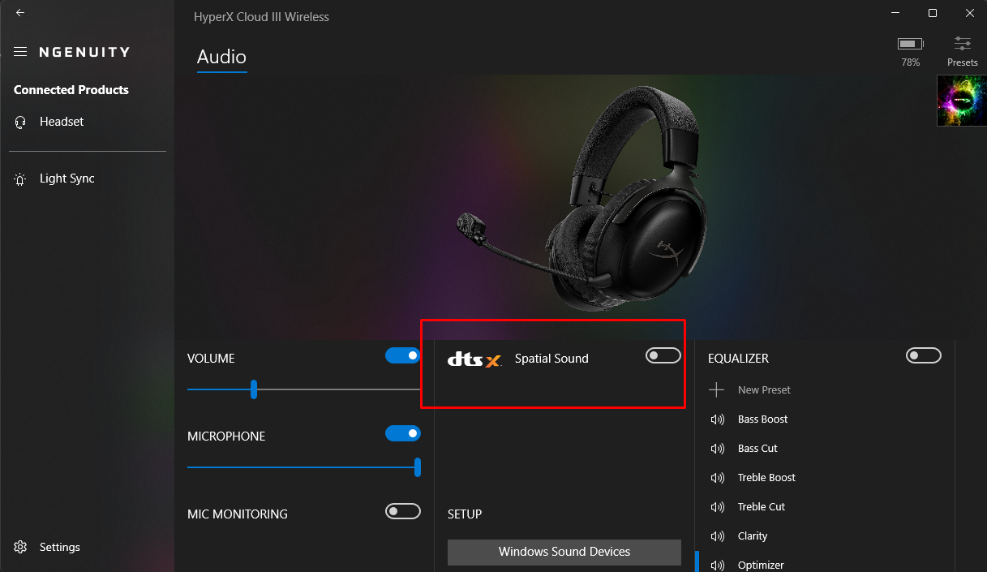Select the Bass Boost preset
The image size is (987, 572).
pos(762,419)
